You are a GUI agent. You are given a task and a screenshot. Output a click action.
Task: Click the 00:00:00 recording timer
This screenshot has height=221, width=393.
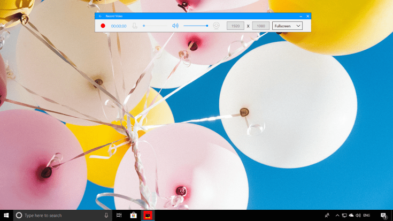click(119, 26)
